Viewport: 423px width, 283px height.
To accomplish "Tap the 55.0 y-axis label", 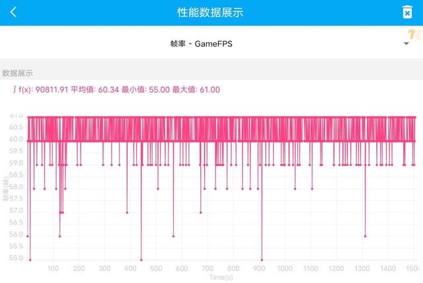I will point(16,258).
